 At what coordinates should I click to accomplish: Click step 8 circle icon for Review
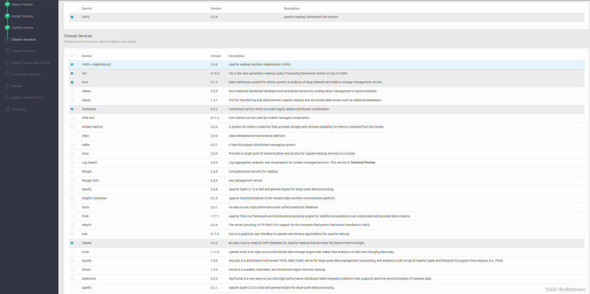tap(7, 86)
